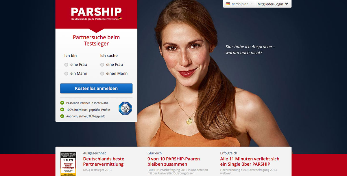Click the TÜV SÜD certification badge
Viewport: 347px width, 176px height.
pos(125,108)
